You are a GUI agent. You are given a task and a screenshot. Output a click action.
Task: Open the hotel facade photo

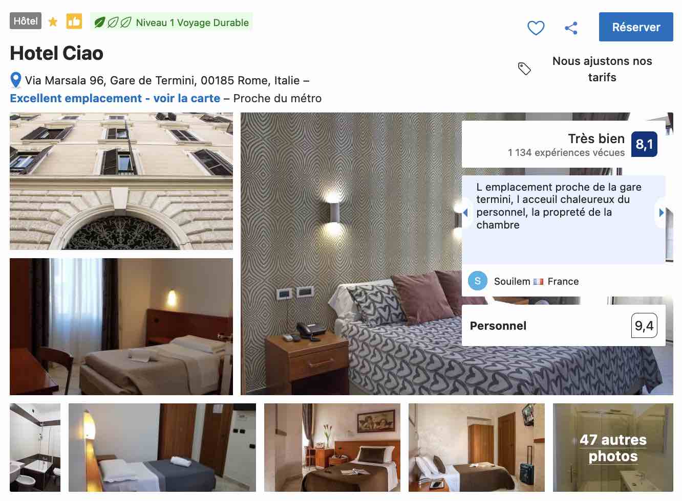click(x=121, y=181)
